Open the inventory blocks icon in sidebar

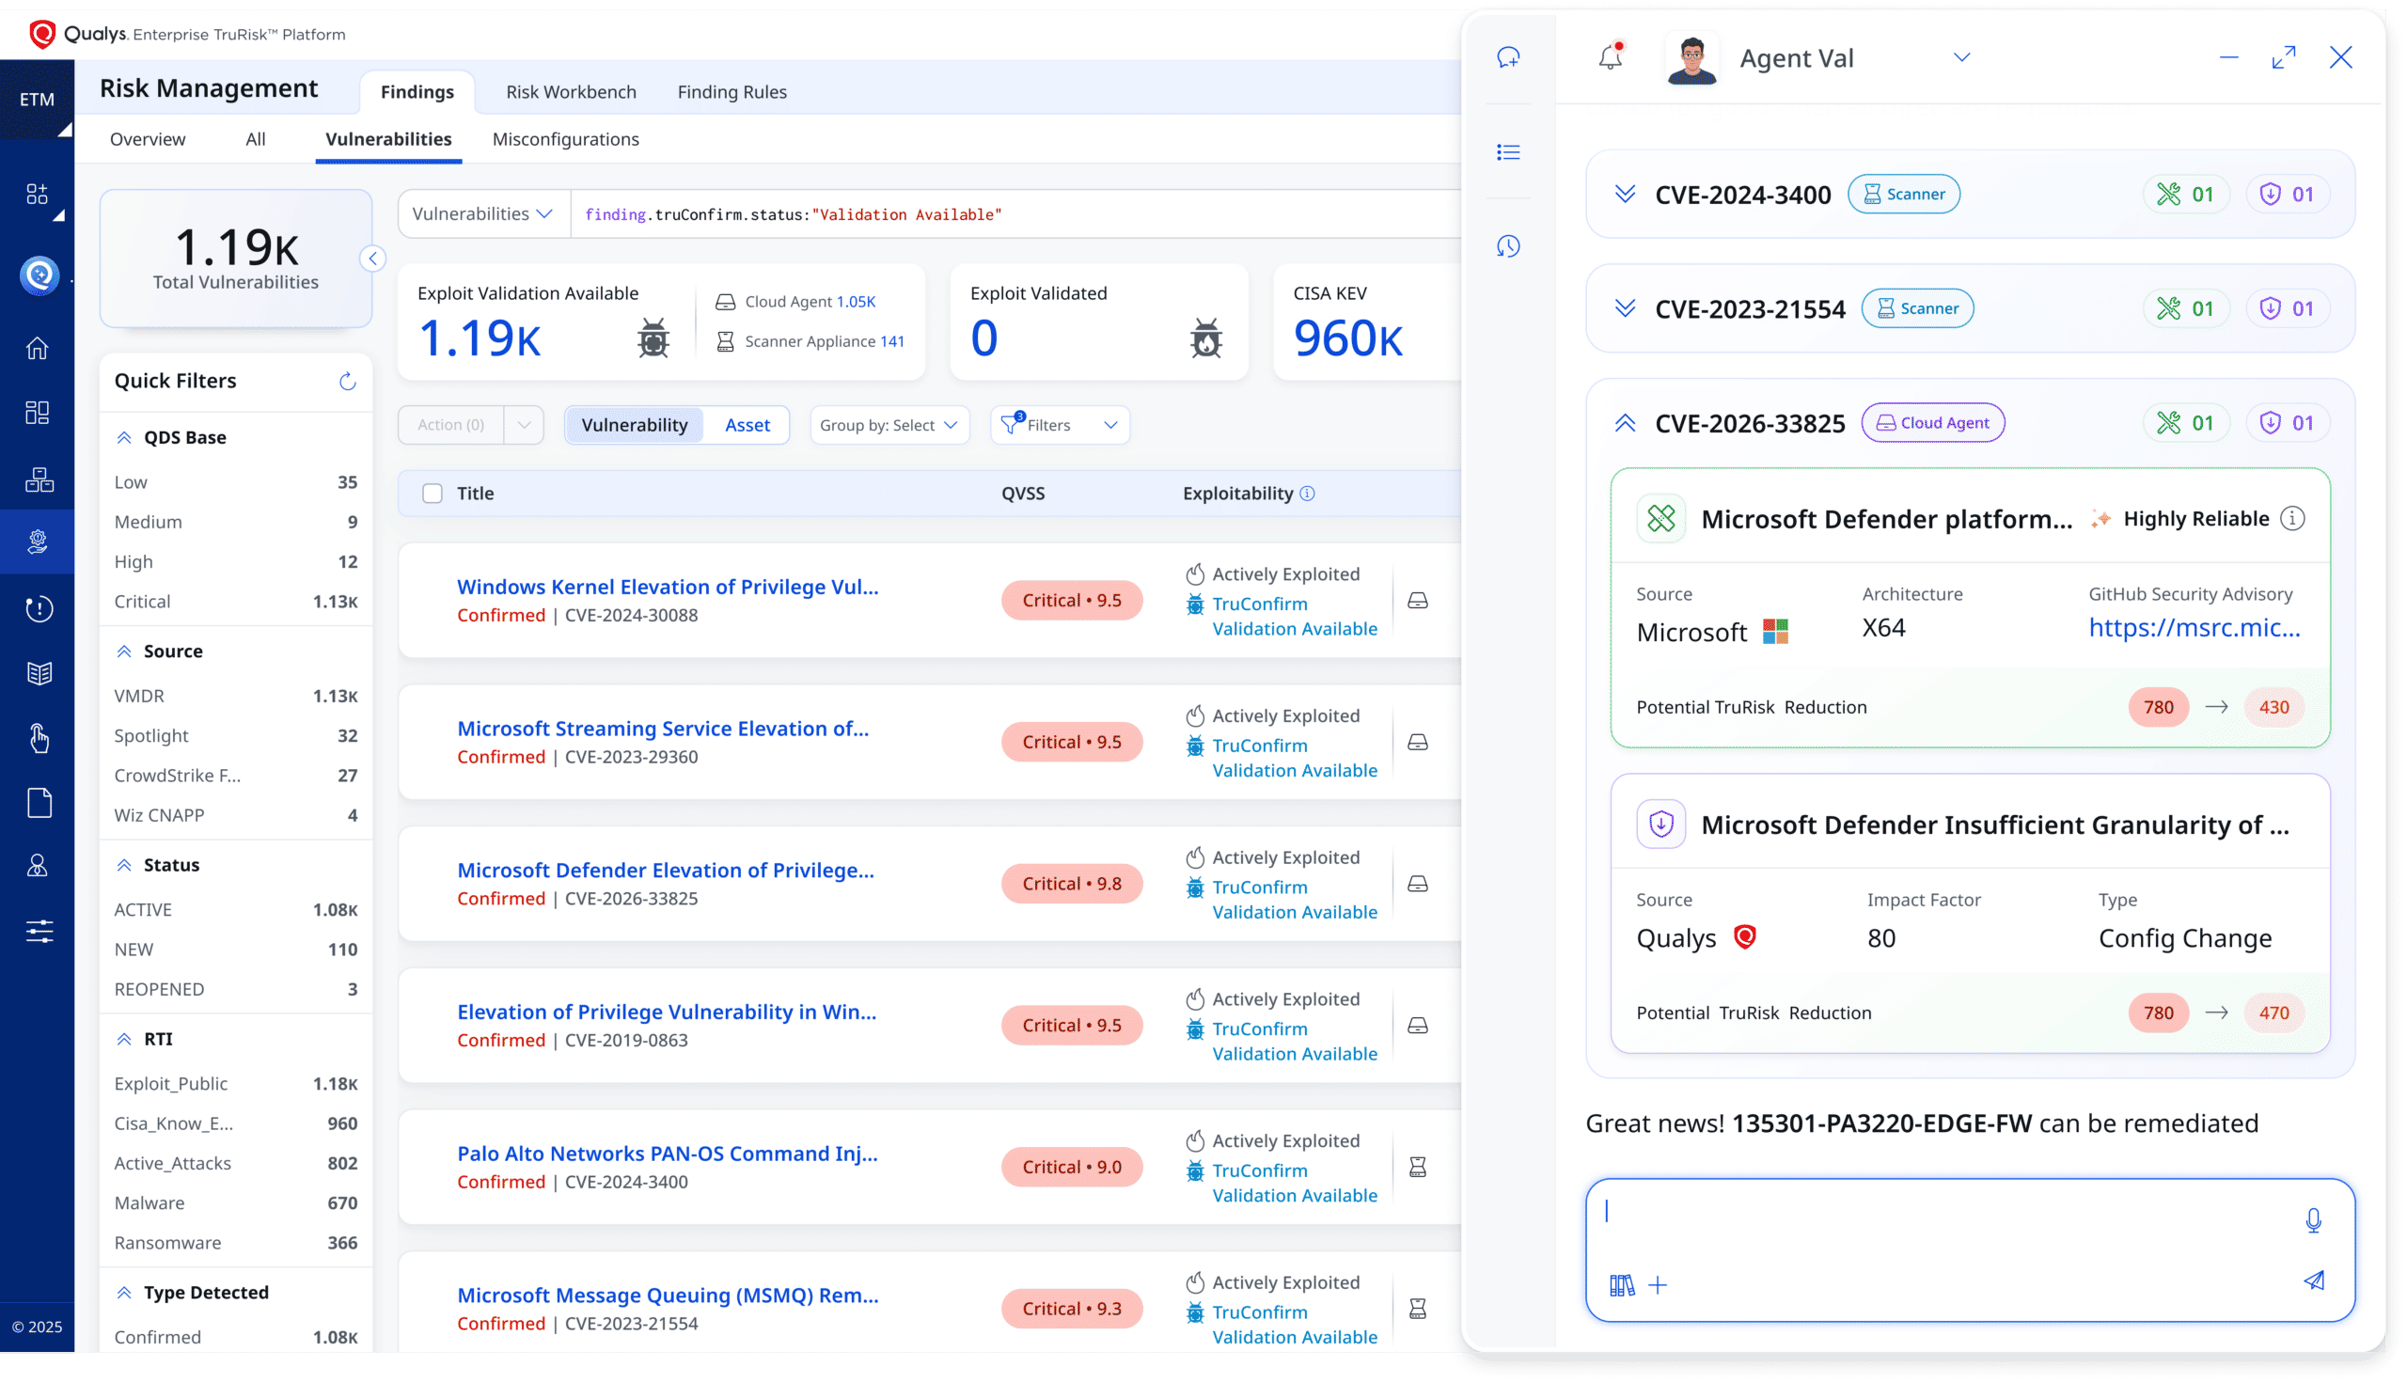(39, 479)
